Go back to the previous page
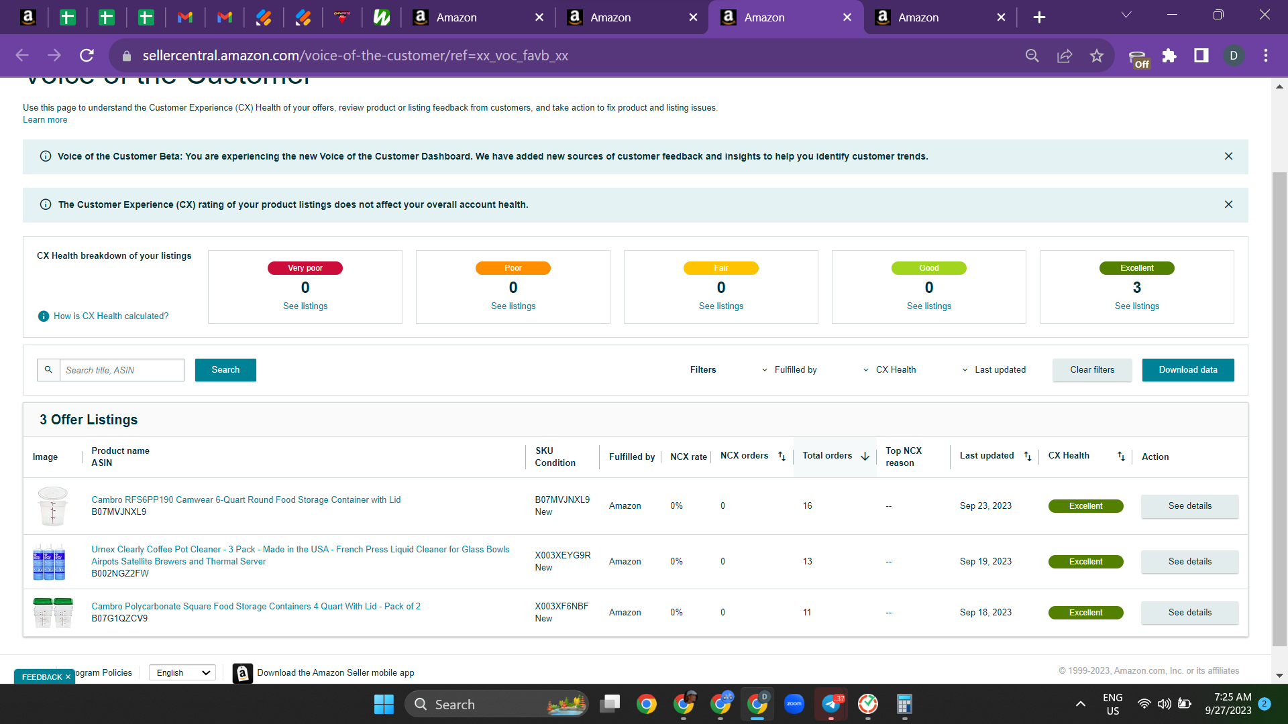Screen dimensions: 1288x724 pyautogui.click(x=22, y=56)
